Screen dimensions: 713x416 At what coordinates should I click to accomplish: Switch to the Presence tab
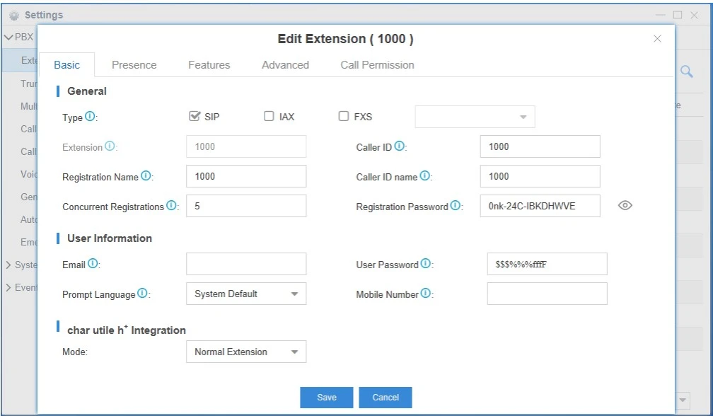134,64
